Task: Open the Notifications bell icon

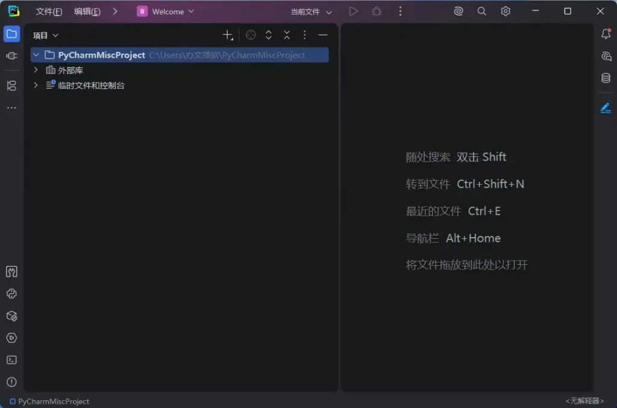Action: [x=606, y=34]
